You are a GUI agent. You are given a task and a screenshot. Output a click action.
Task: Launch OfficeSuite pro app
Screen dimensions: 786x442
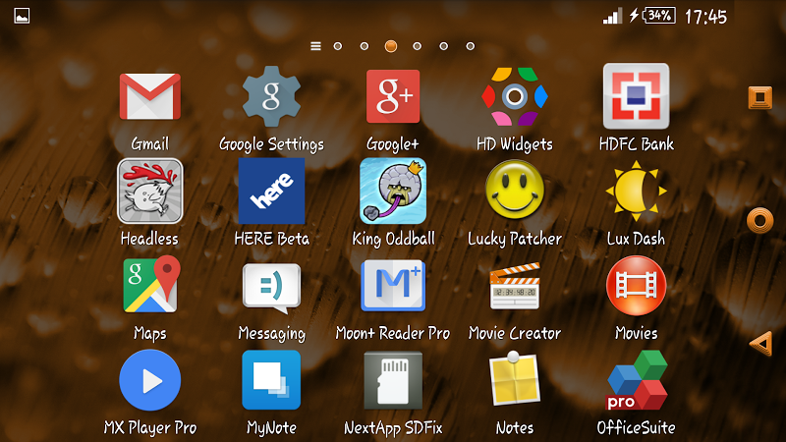[x=637, y=380]
